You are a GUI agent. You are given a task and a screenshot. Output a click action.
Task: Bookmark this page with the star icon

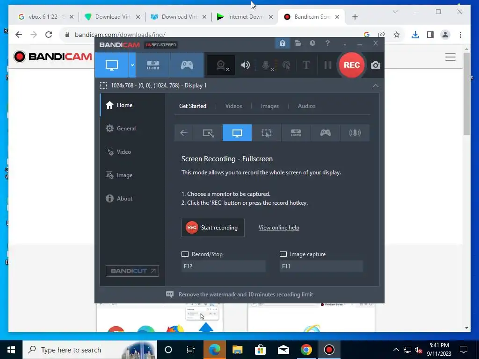point(397,35)
